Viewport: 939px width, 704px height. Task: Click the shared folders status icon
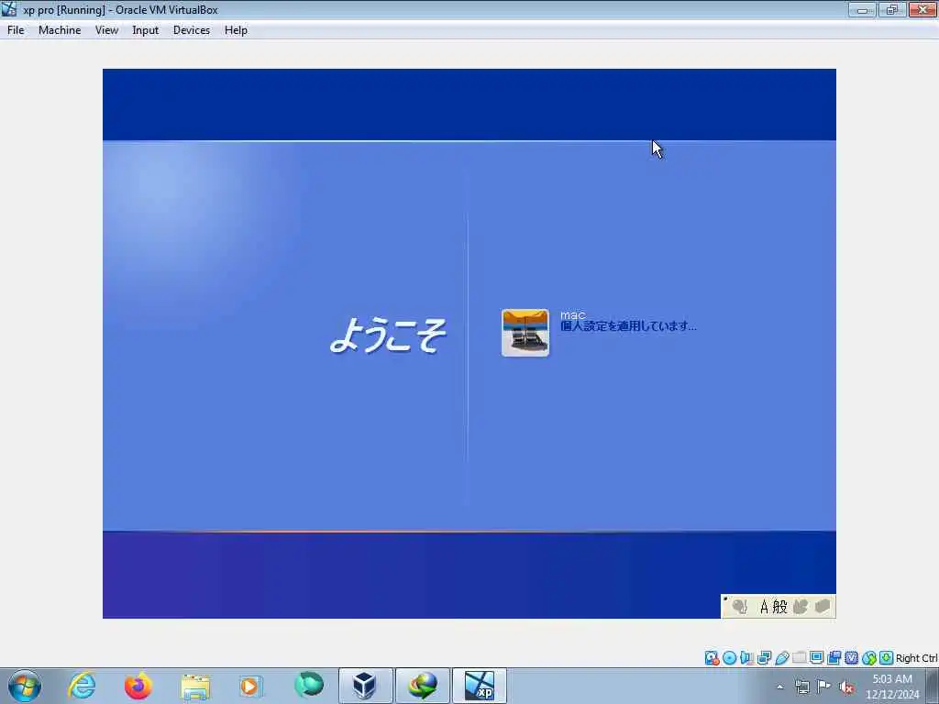800,658
